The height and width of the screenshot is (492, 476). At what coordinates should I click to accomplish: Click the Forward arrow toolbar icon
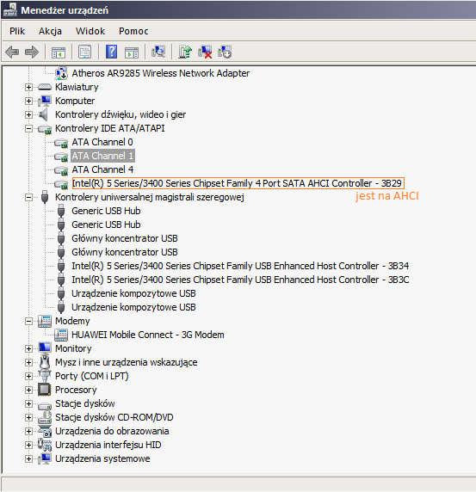[31, 52]
